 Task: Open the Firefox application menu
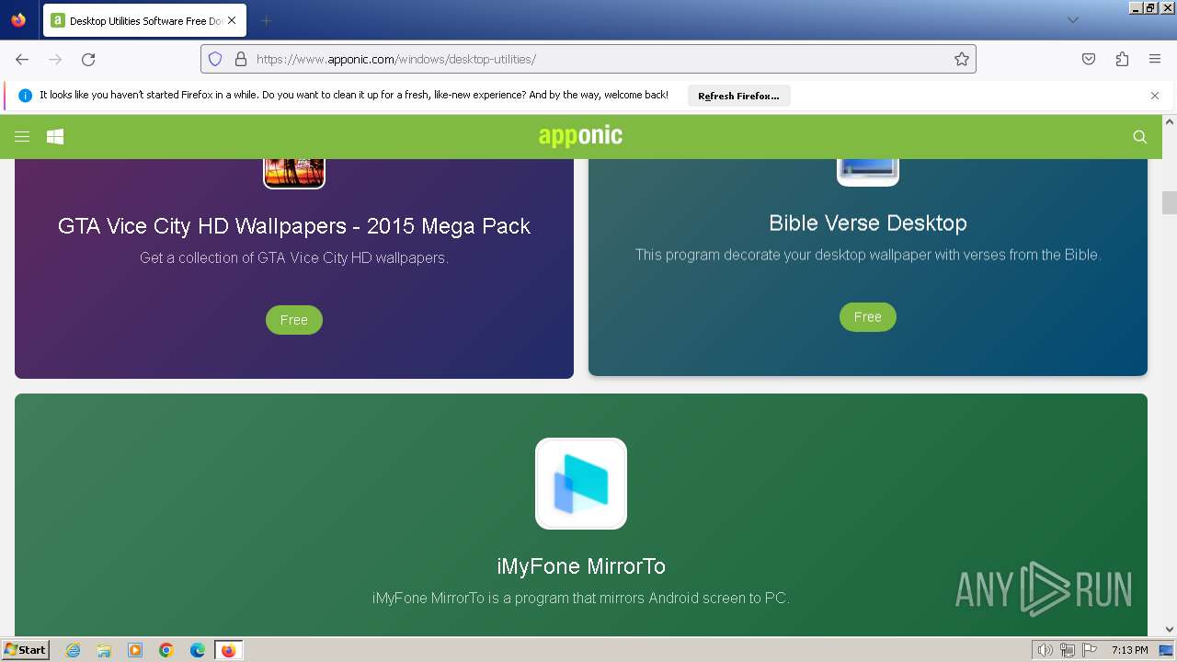point(1155,59)
